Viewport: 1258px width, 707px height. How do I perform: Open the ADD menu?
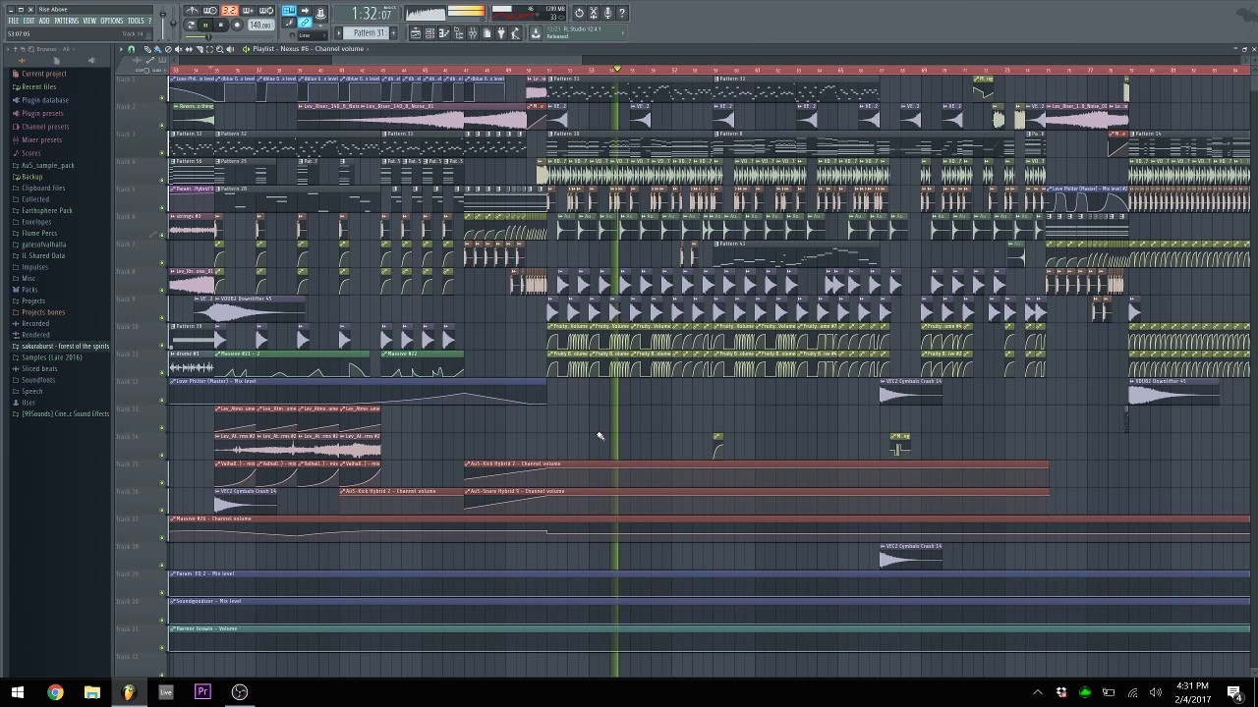44,21
